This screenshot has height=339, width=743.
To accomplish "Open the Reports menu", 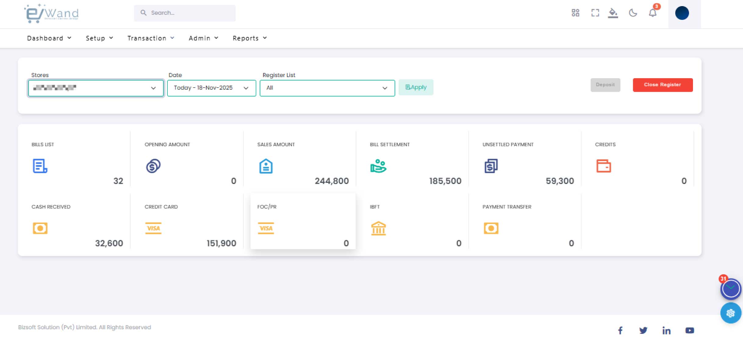I will click(x=249, y=38).
